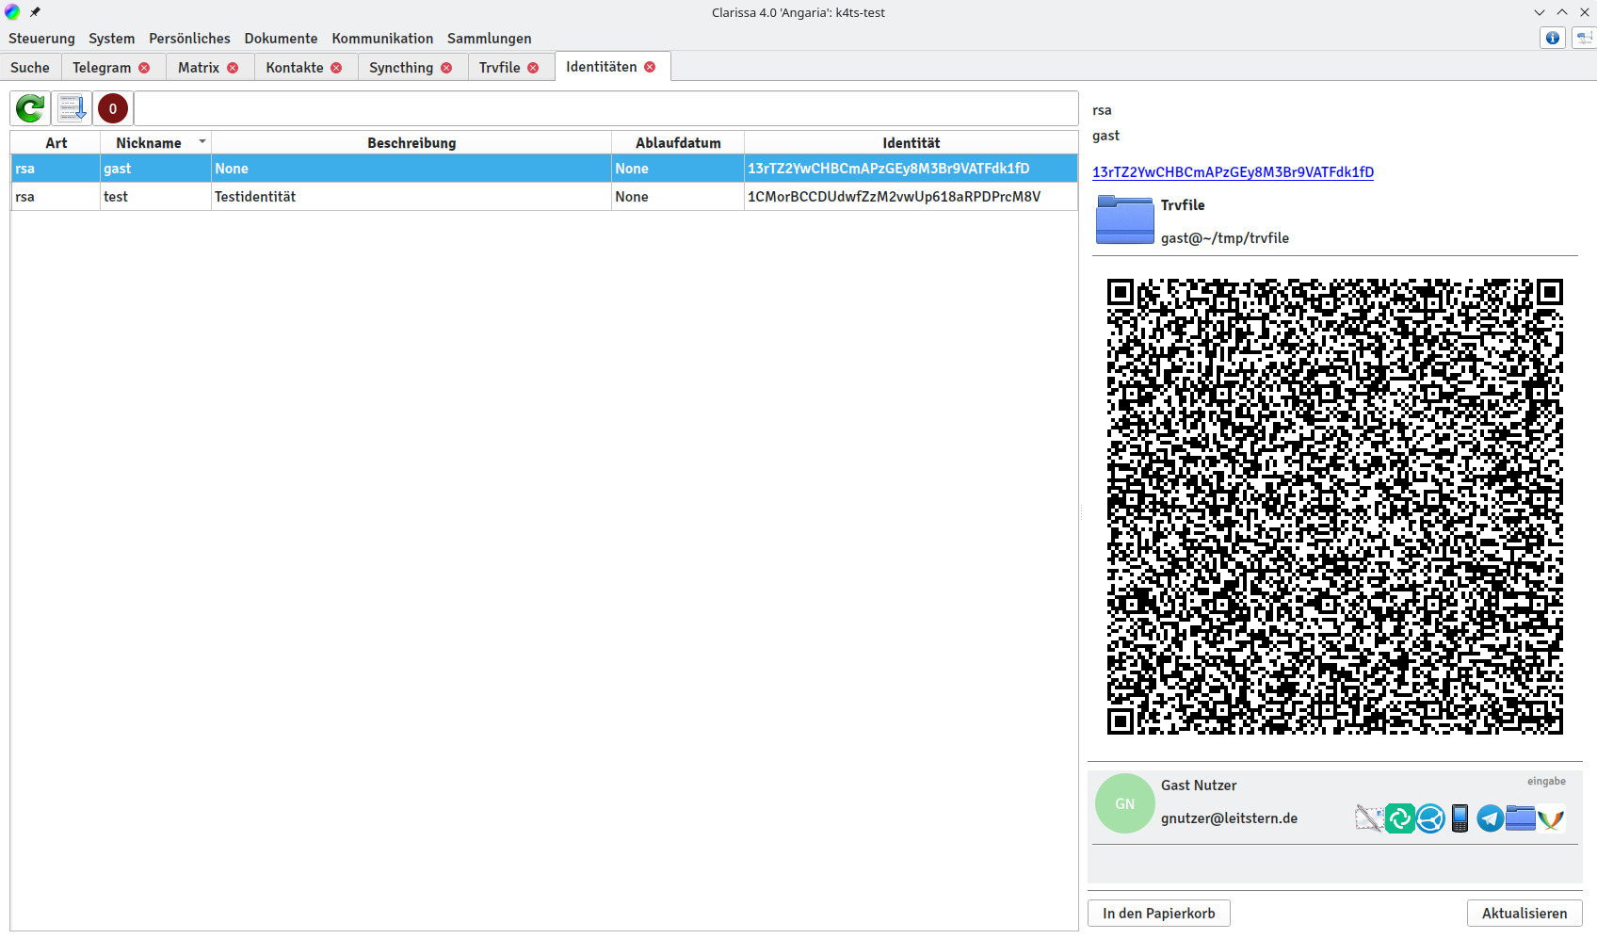Viewport: 1597px width, 939px height.
Task: Click the 'Gast Nutzer' contact name
Action: [x=1199, y=785]
